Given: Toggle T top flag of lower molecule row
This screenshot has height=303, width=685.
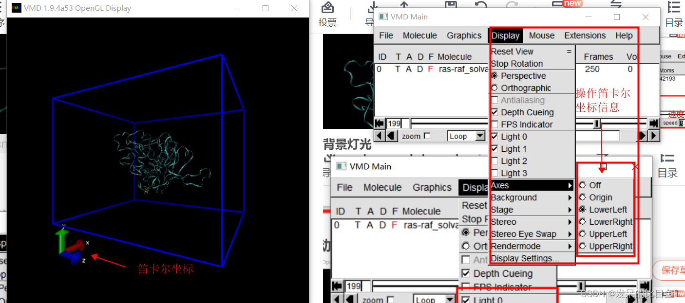Looking at the screenshot, I should coord(358,225).
